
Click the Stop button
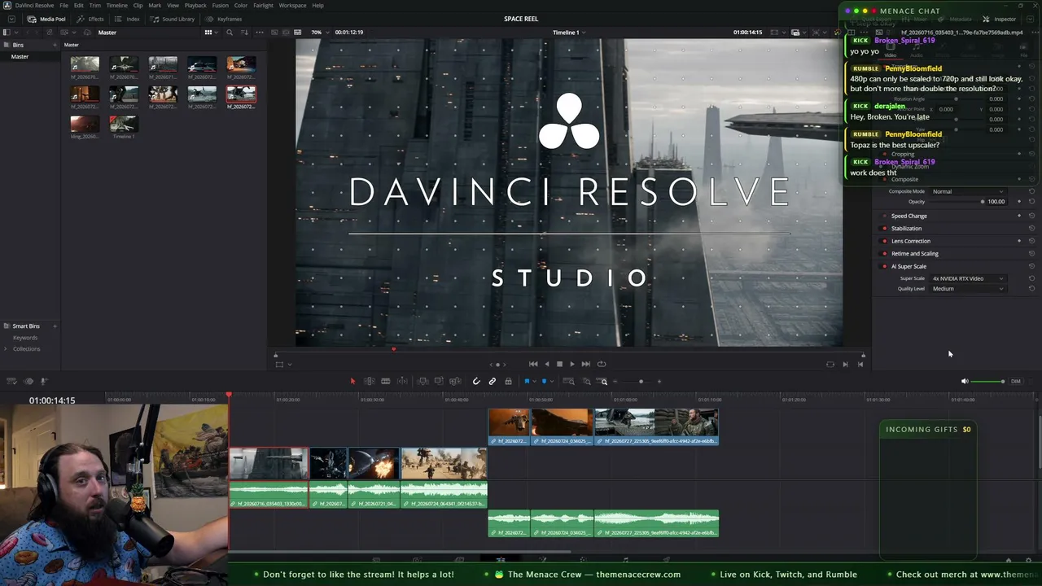(559, 364)
